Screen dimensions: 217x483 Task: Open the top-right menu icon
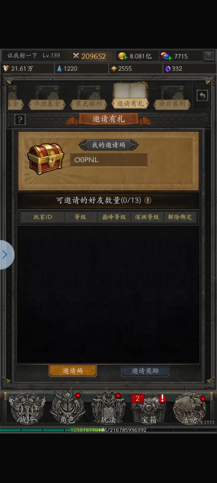click(x=209, y=56)
